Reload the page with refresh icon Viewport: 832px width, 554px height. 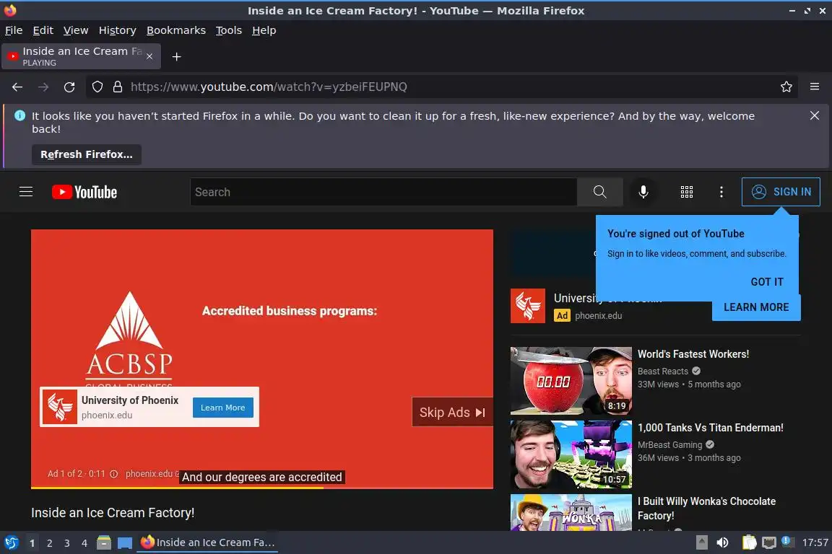(x=69, y=87)
